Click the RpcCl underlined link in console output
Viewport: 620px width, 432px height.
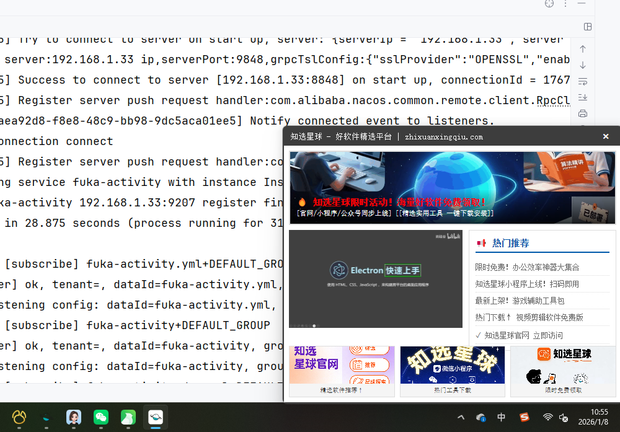coord(553,100)
